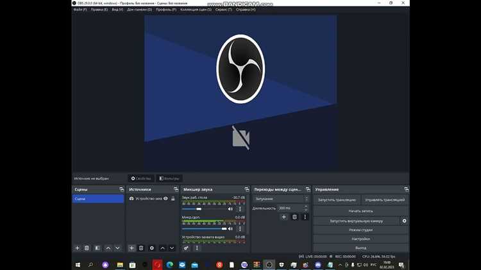Image resolution: width=481 pixels, height=270 pixels.
Task: Open File Explorer from taskbar
Action: pos(120,265)
